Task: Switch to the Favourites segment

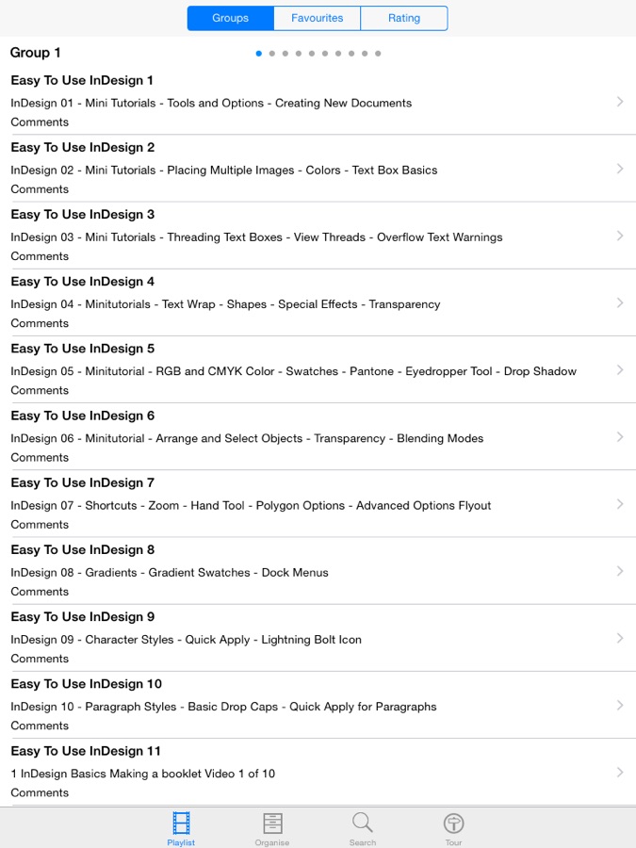Action: [318, 18]
